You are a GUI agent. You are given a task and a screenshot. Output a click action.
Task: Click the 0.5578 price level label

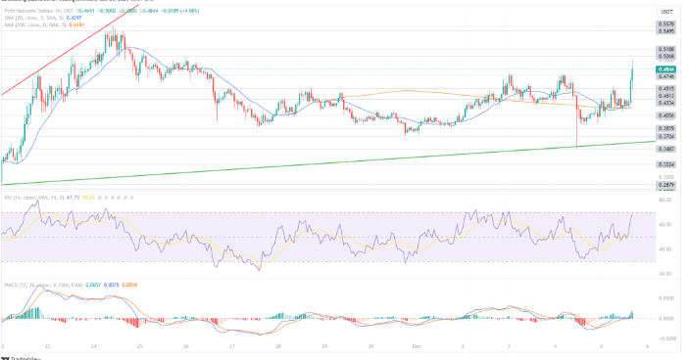(666, 24)
